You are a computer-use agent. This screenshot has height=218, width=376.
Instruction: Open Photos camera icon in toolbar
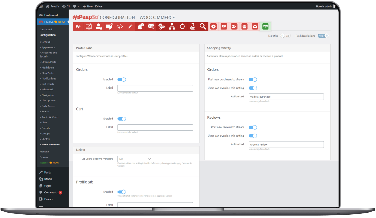(255, 26)
